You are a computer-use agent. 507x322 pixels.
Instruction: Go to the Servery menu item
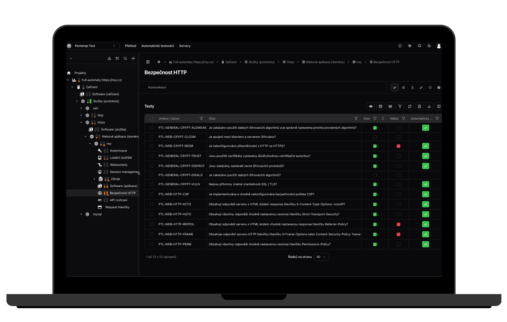[185, 46]
